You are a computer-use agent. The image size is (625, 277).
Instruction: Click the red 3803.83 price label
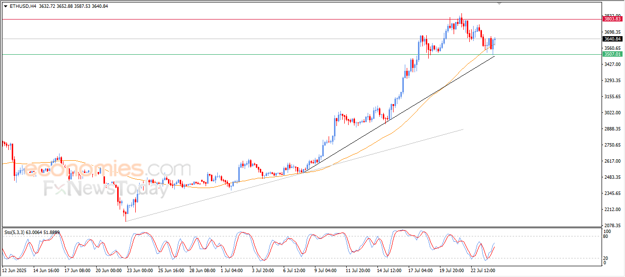tap(612, 19)
